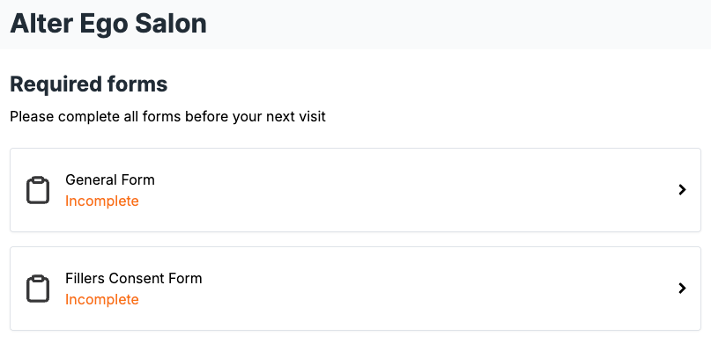Select the Incomplete status under General Form
Viewport: 711px width, 351px height.
(102, 201)
